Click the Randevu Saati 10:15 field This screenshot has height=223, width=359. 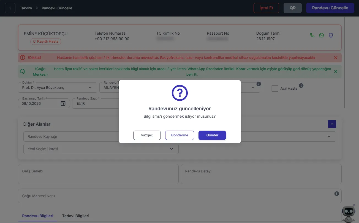click(96, 103)
